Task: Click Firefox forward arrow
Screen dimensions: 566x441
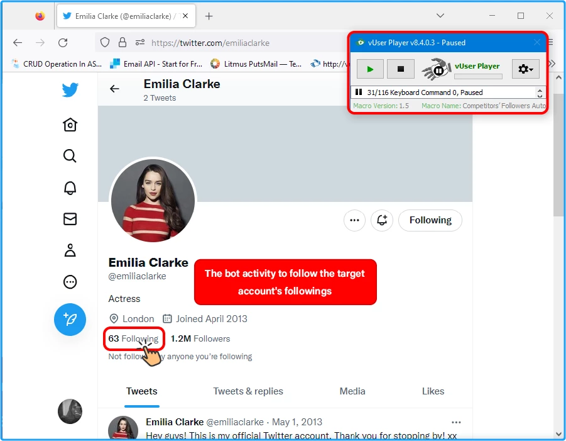Action: click(x=40, y=43)
